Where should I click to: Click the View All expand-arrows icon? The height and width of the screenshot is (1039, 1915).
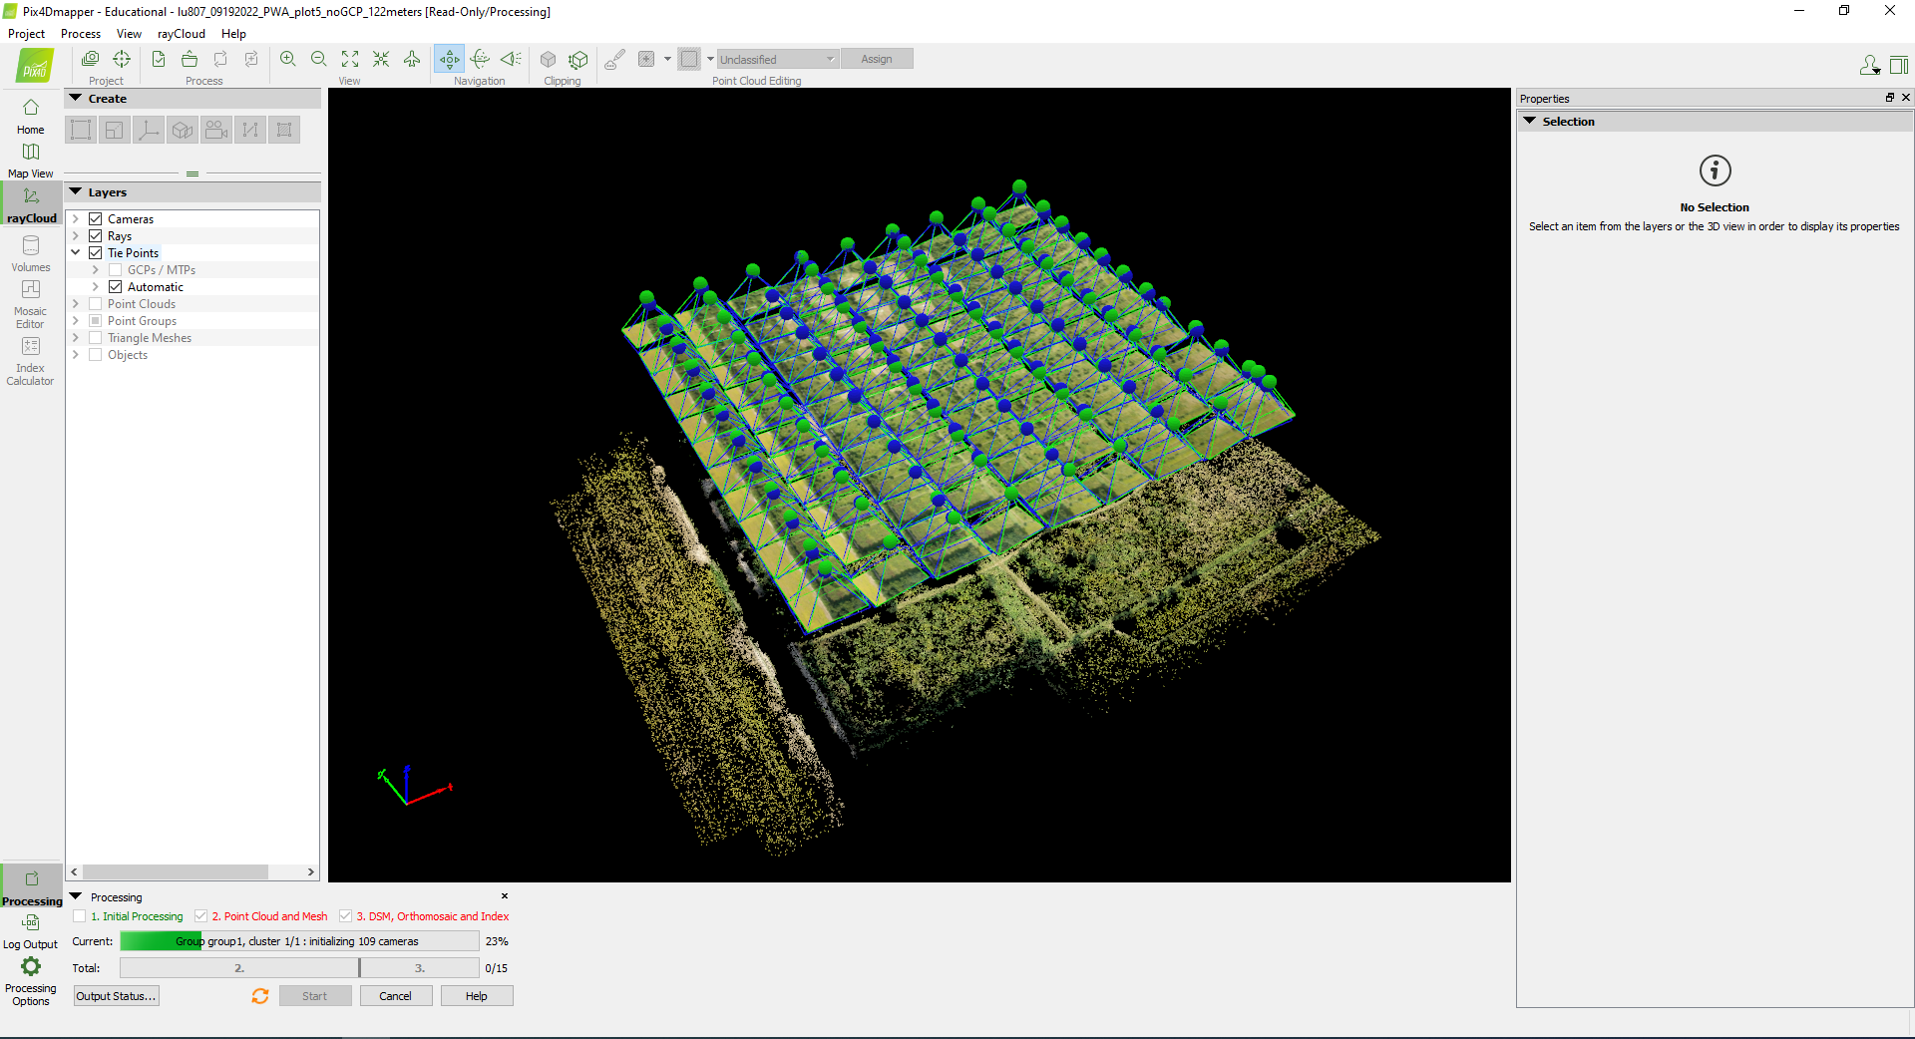click(350, 59)
